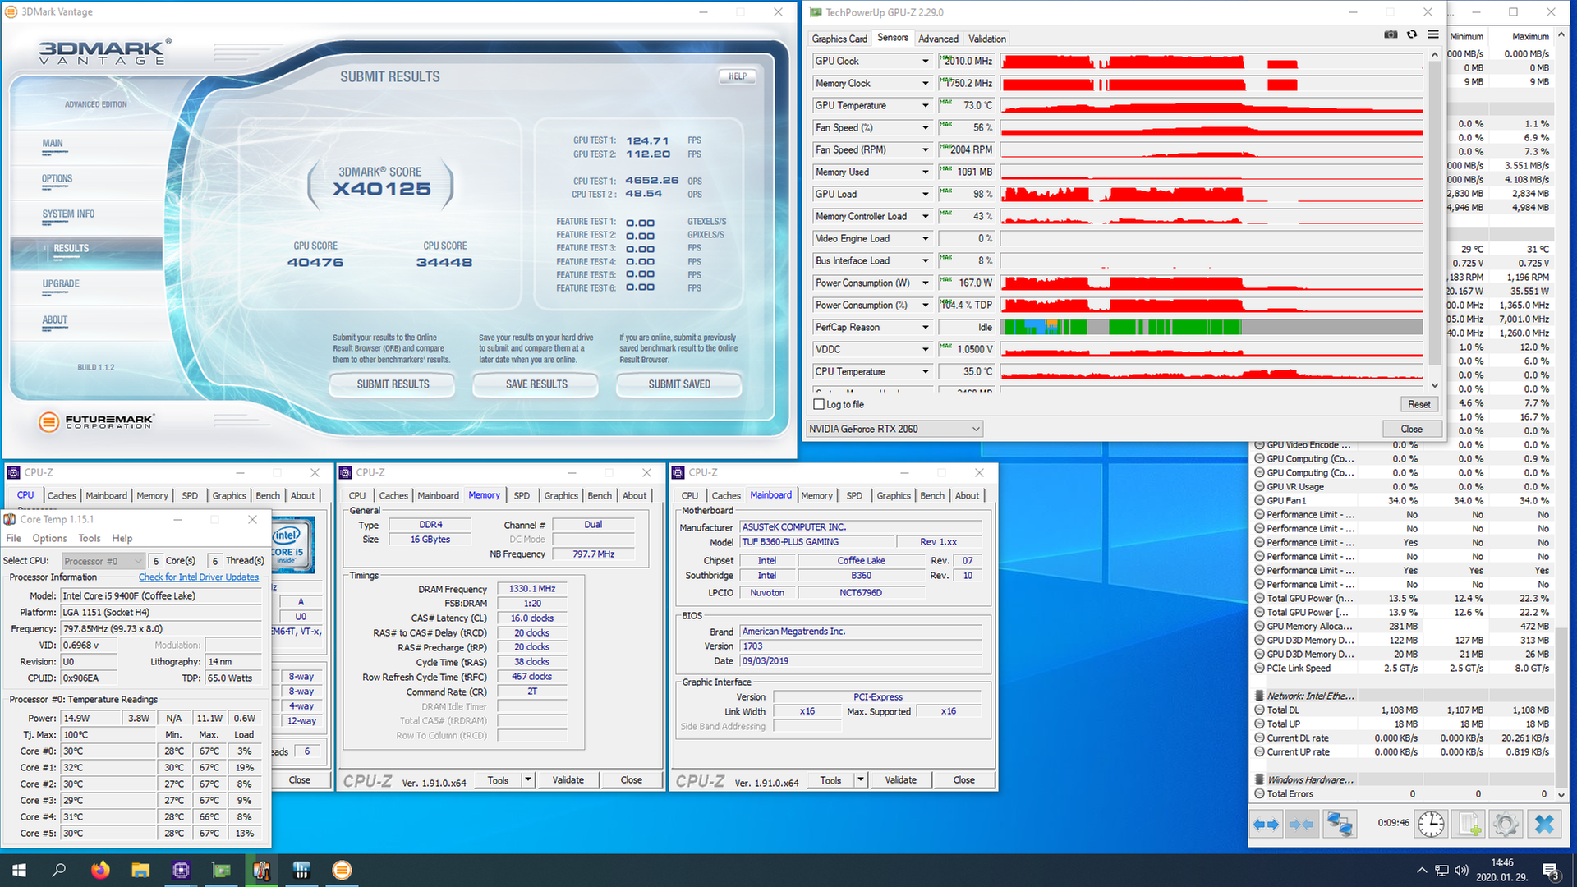Screen dimensions: 1577x887
Task: Click the circle icon beside GPU VR Usage
Action: pyautogui.click(x=1259, y=487)
